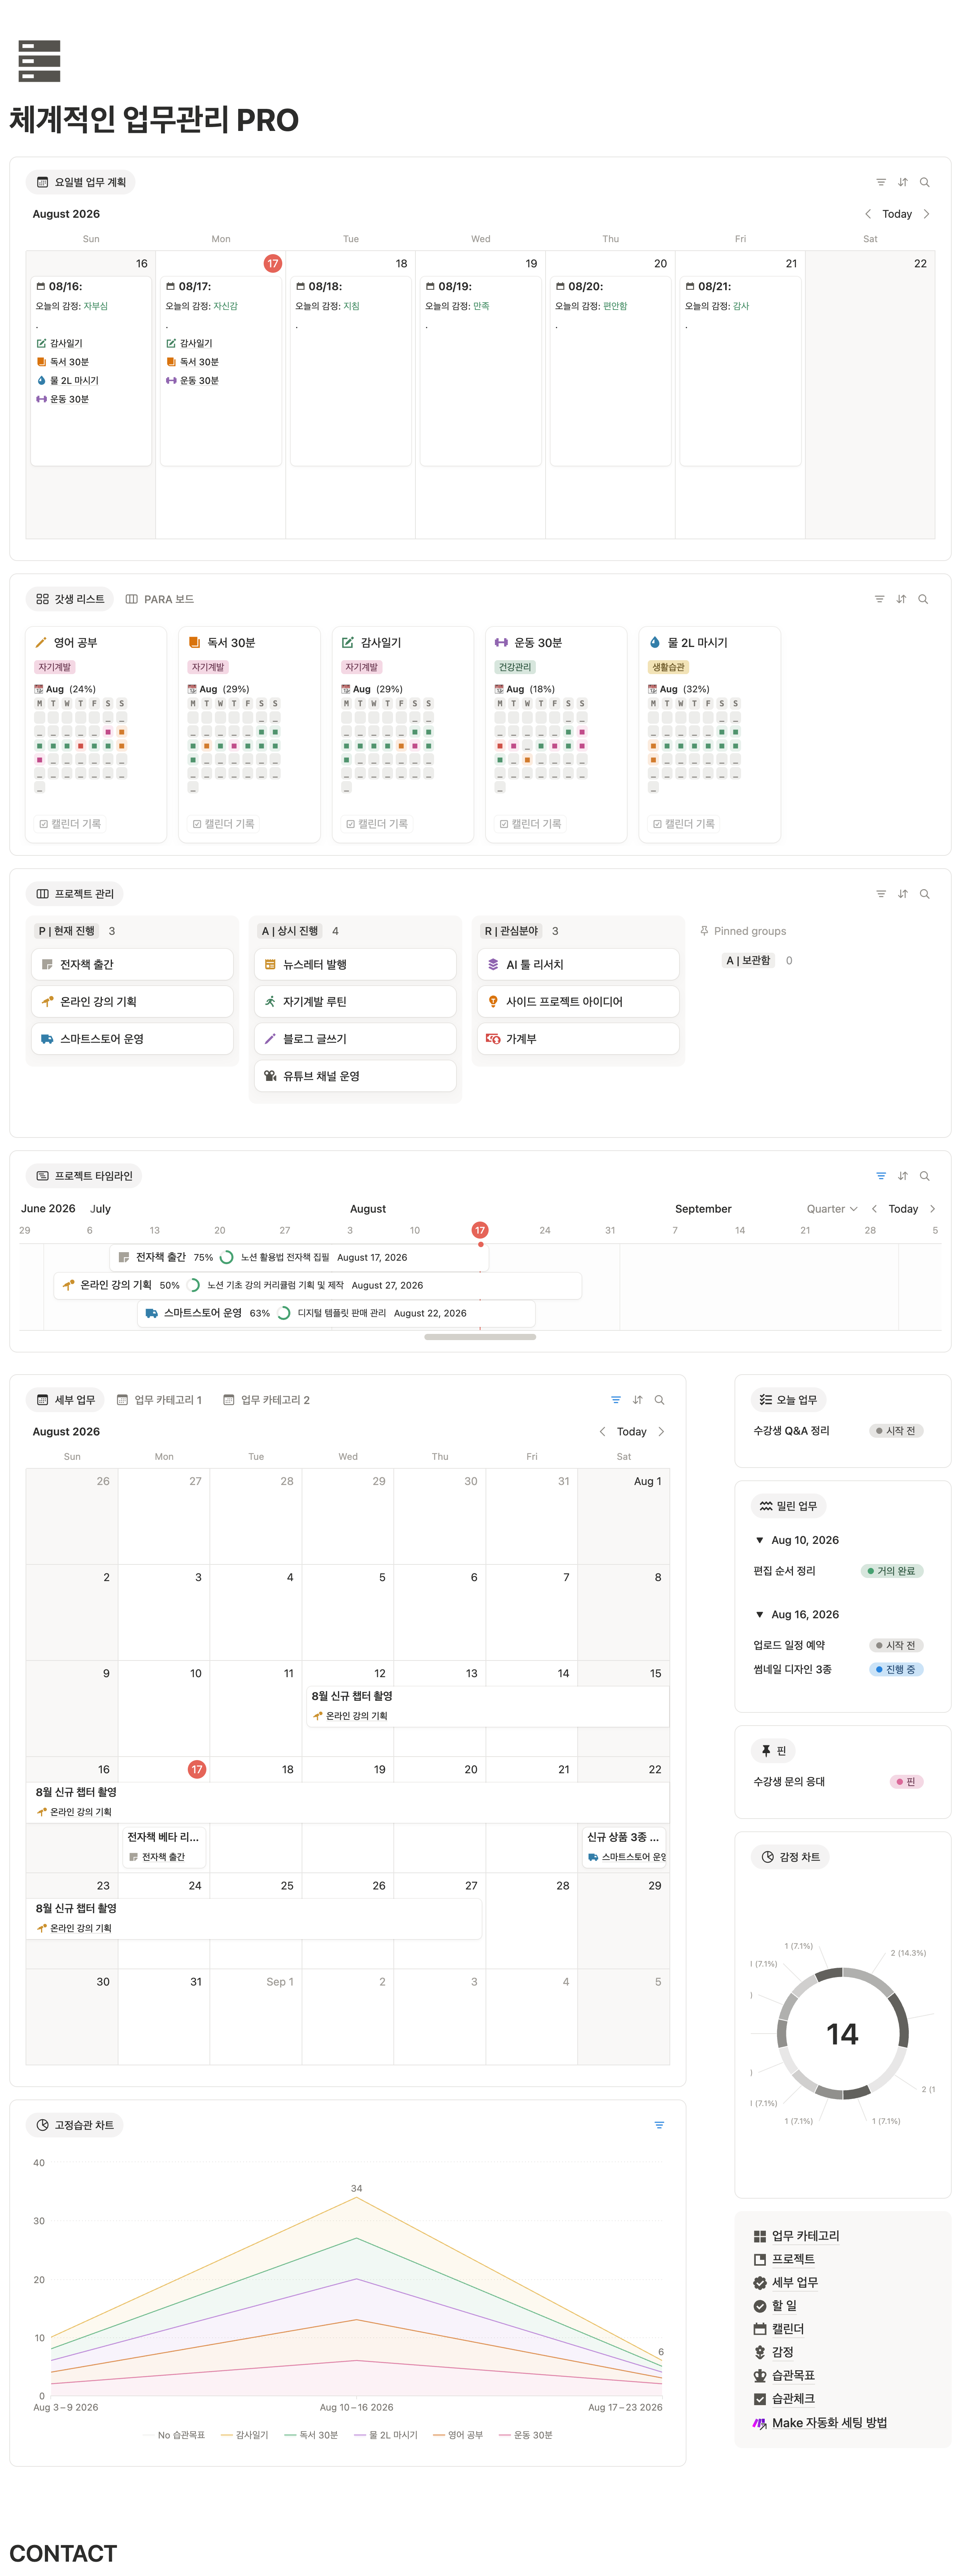Go to next week in 요일별 업무 계획
961x2576 pixels.
[927, 214]
